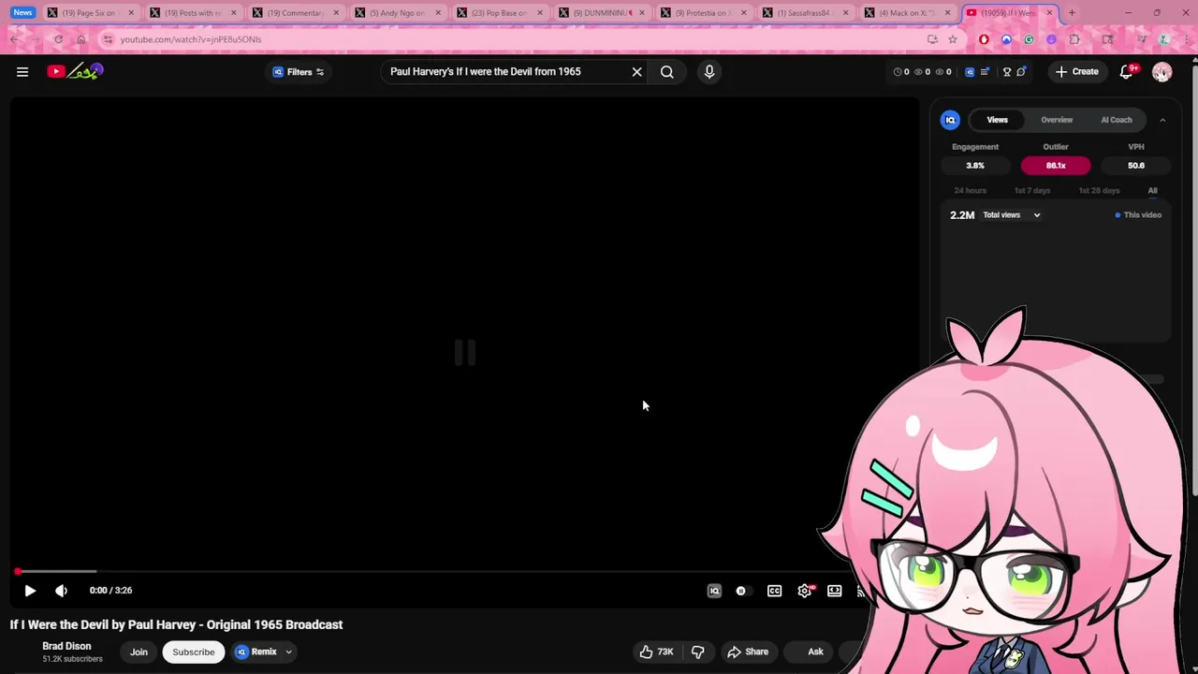Open the Brad Dison channel link
Screen dimensions: 1198x674
(66, 646)
